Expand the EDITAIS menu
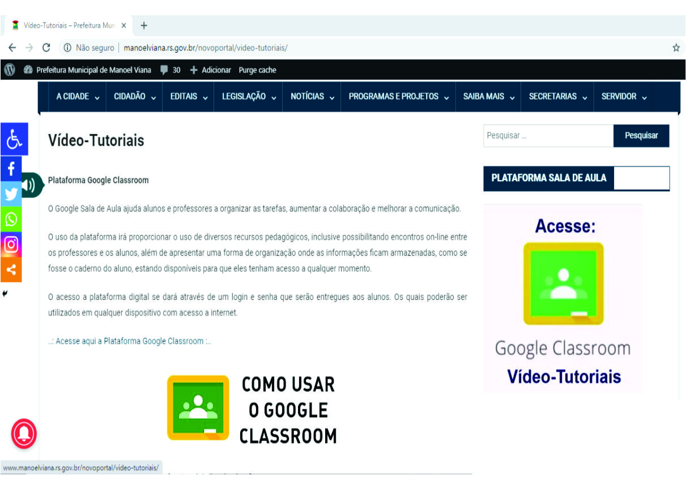The image size is (686, 489). (x=189, y=97)
